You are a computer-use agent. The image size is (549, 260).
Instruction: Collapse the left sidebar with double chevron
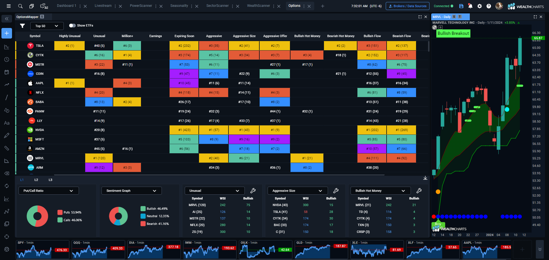tap(7, 19)
